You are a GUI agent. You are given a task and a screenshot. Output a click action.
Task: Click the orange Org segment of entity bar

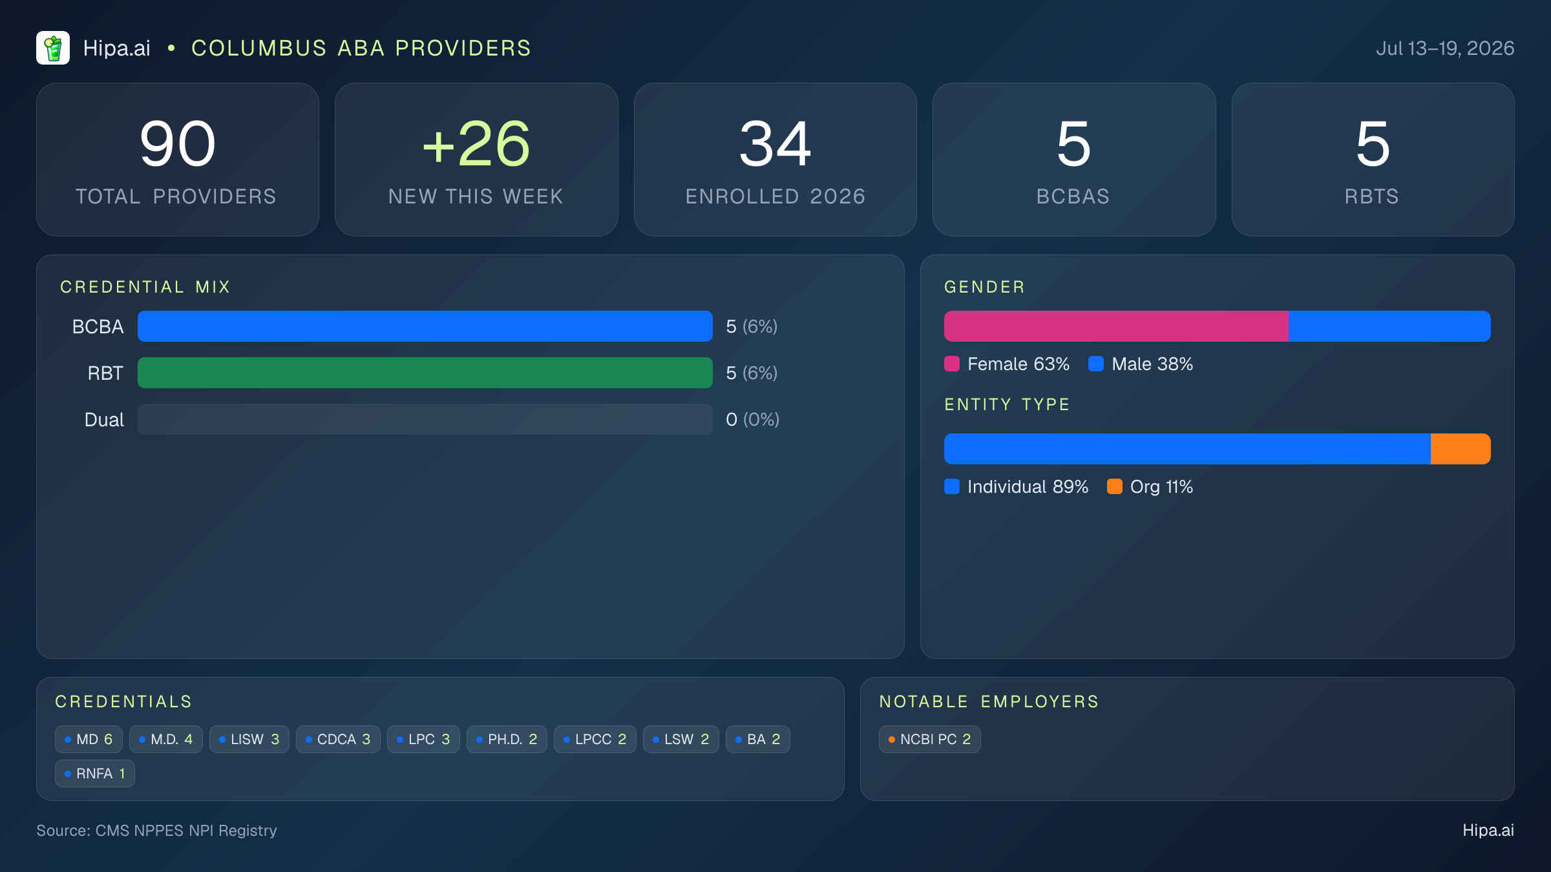[x=1461, y=449]
